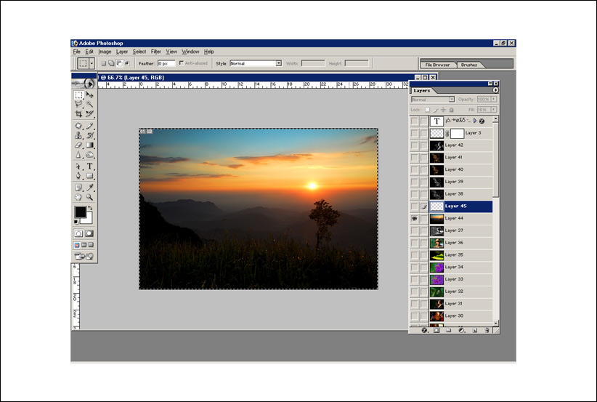Show Layer 42 via visibility box
This screenshot has width=597, height=402.
[x=414, y=145]
